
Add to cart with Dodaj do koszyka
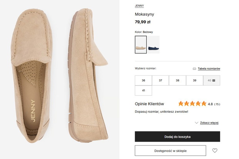pyautogui.click(x=177, y=137)
